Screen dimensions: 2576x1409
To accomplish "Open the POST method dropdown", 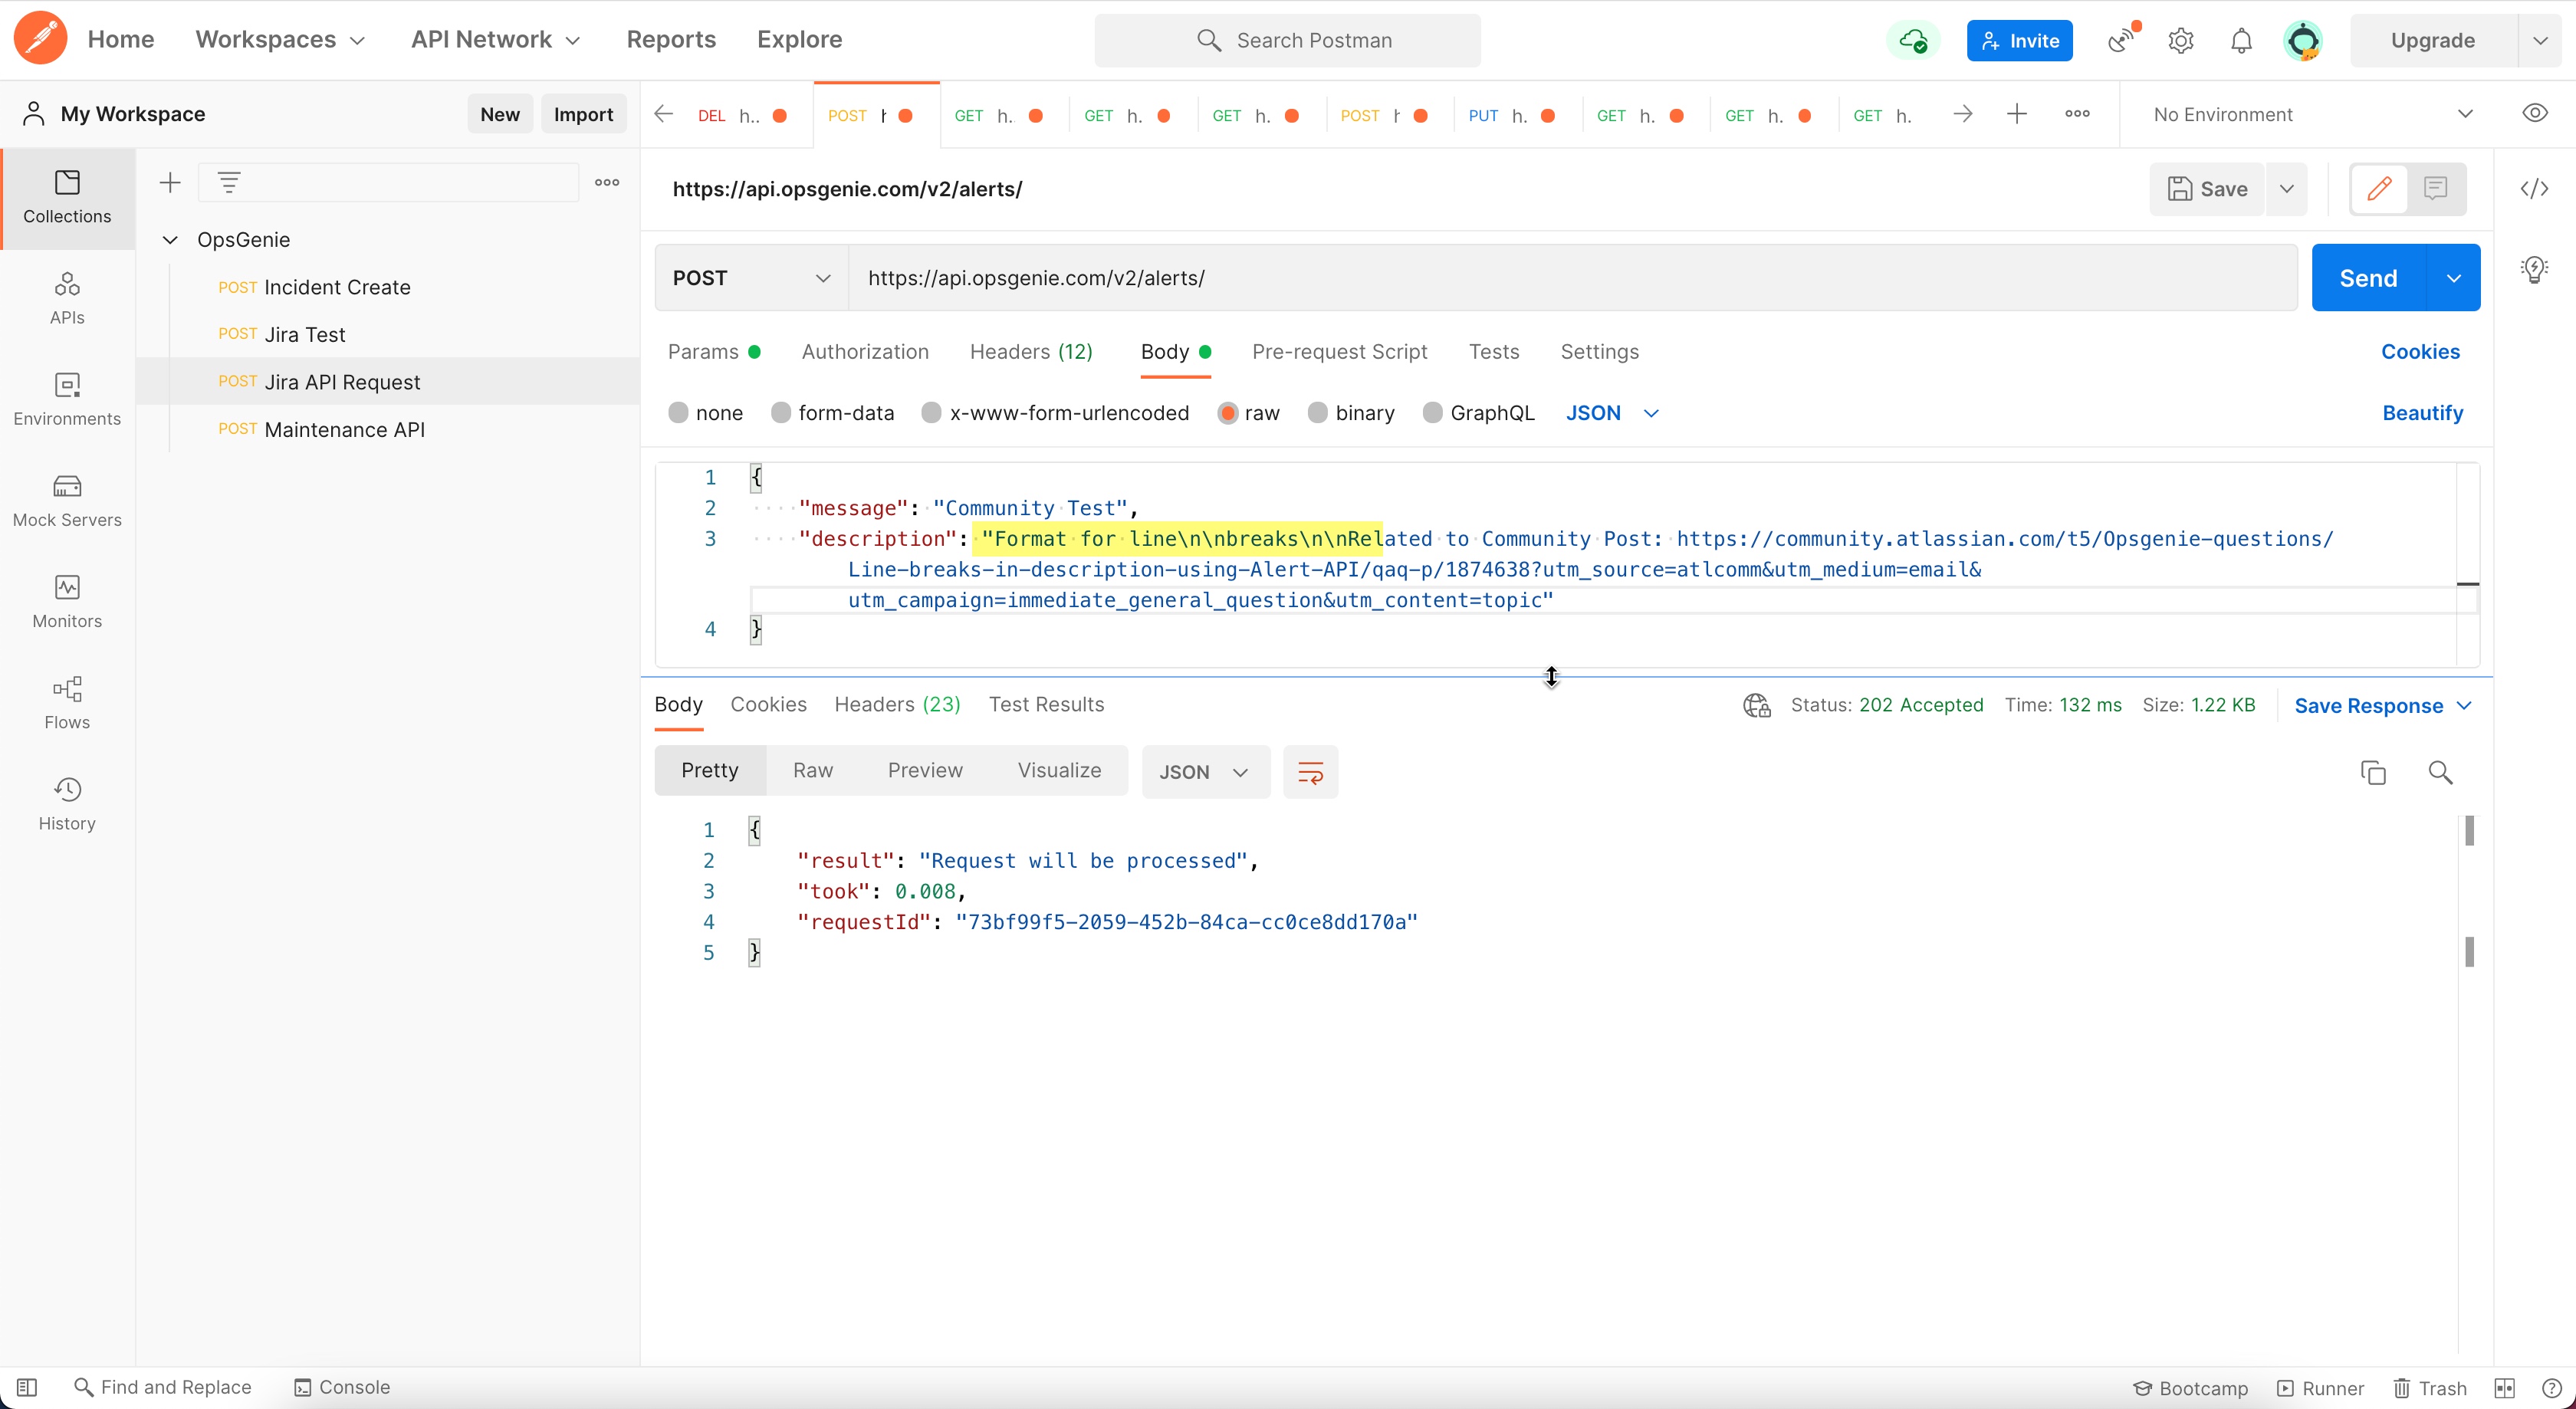I will [749, 278].
